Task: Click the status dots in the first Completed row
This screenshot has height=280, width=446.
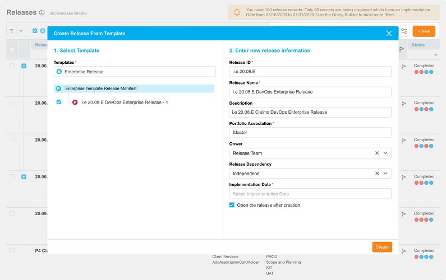Action: 424,72
